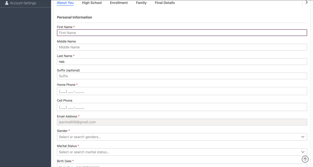The width and height of the screenshot is (313, 167).
Task: Click the Account Settings person icon
Action: click(7, 3)
